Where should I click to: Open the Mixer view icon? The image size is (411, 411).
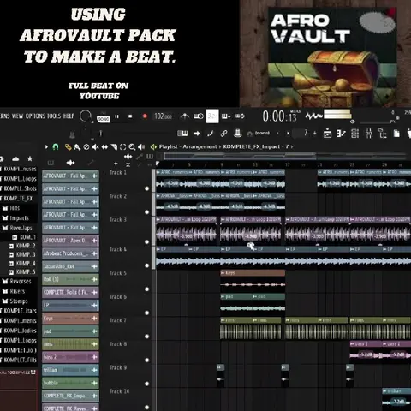point(369,134)
